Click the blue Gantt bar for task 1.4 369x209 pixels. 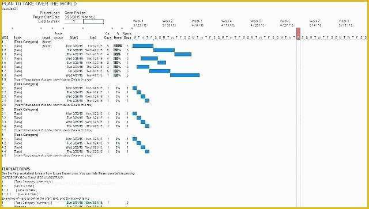click(x=149, y=59)
